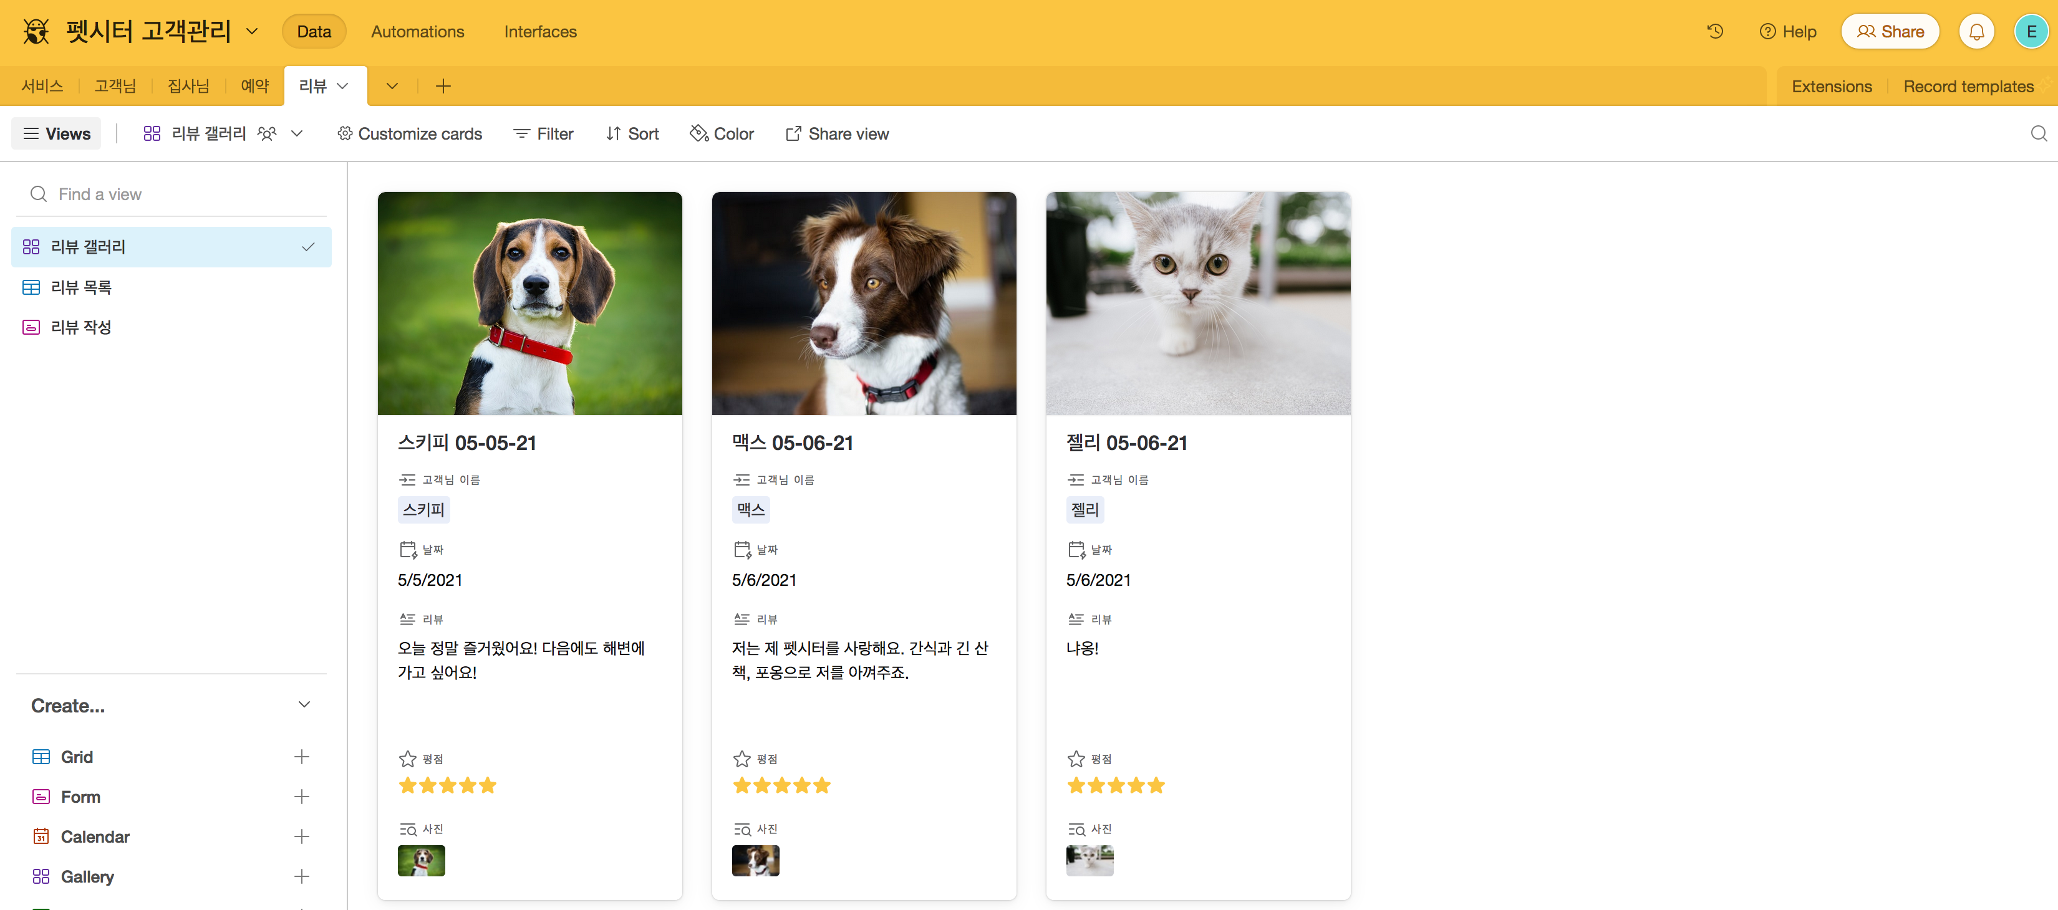Select the 리뷰 갤러리 view in sidebar
The width and height of the screenshot is (2058, 910).
(x=171, y=247)
